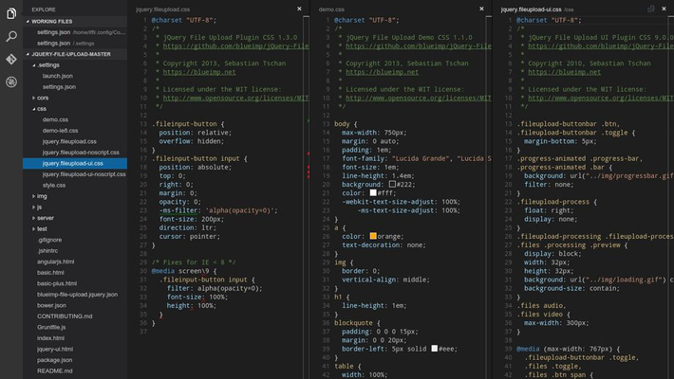Open index.html in the file tree
The height and width of the screenshot is (379, 674).
(x=50, y=338)
